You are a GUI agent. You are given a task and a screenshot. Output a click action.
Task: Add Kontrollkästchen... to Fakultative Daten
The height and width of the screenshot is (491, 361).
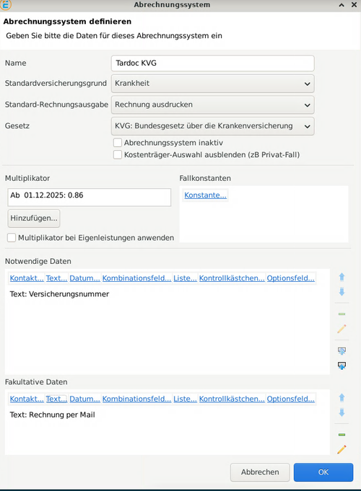[x=232, y=399]
